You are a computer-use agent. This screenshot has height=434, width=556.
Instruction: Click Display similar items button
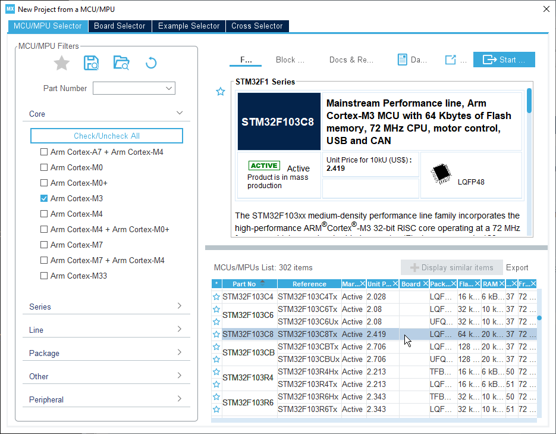coord(452,267)
